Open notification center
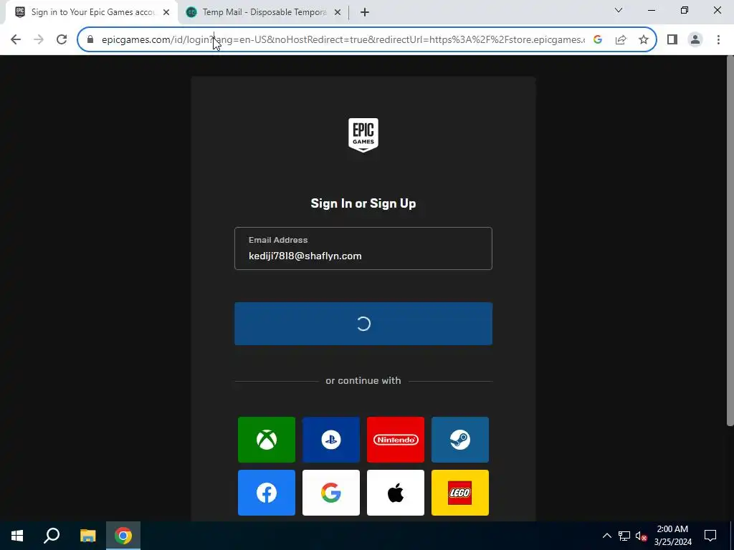 tap(710, 536)
